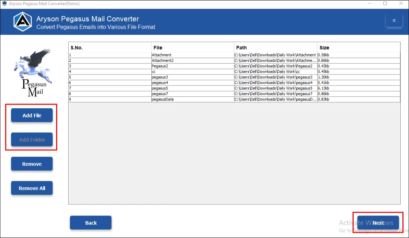Viewport: 409px width, 238px height.
Task: Select the pegasus3 file row
Action: [x=234, y=77]
